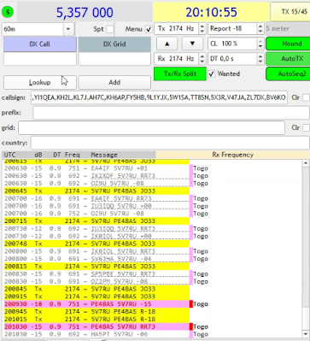The image size is (310, 341).
Task: Click the scrollbar up arrow in Rx list
Action: tap(306, 163)
